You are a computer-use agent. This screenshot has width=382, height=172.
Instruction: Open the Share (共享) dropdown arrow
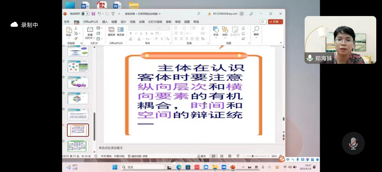click(x=281, y=22)
